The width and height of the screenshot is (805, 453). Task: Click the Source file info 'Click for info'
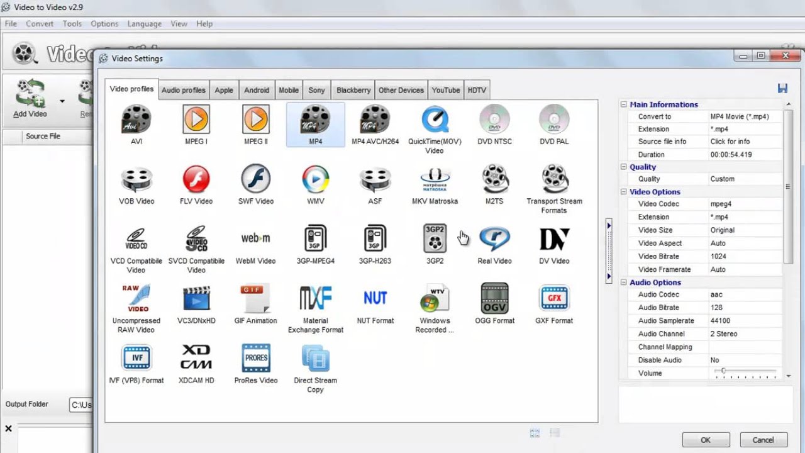746,142
